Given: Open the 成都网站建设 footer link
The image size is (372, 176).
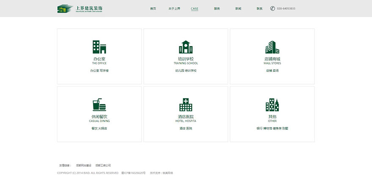Looking at the screenshot, I should (x=84, y=165).
